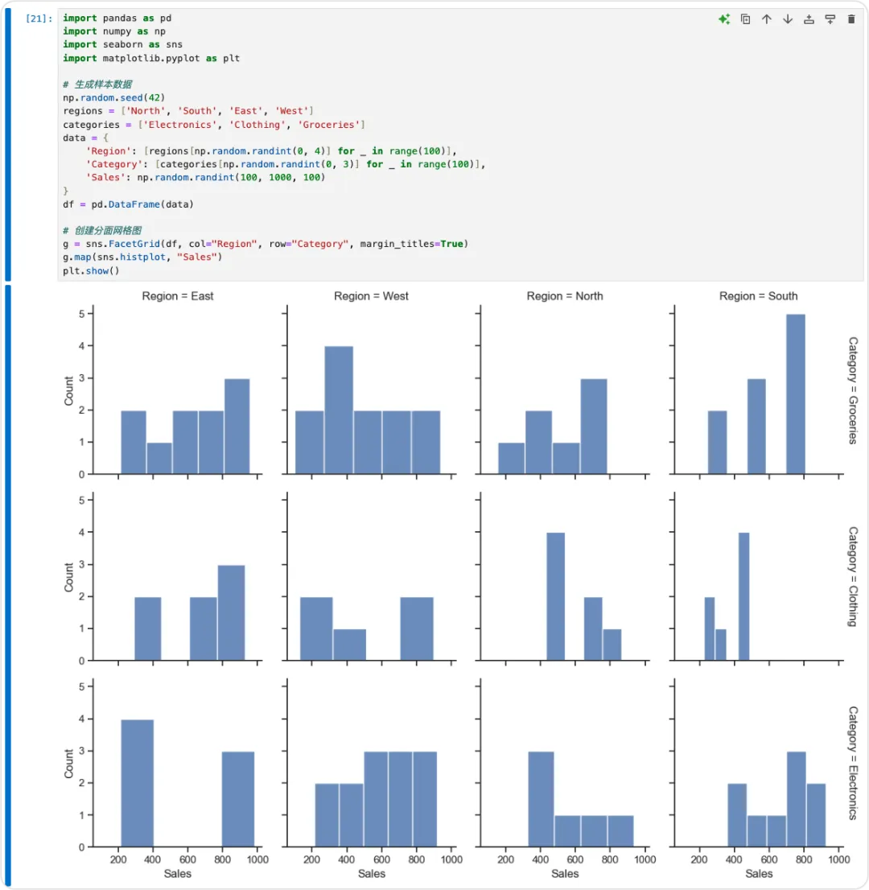The image size is (869, 890).
Task: Click the 'Category = Clothing' margin title
Action: click(x=853, y=577)
